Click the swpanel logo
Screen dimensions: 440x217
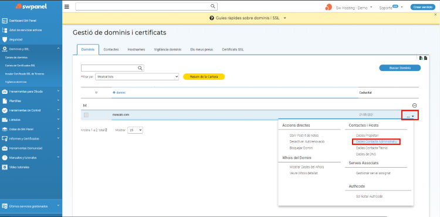click(x=31, y=6)
